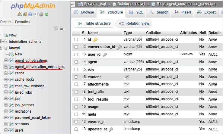The height and width of the screenshot is (134, 223).
Task: Open phpMyAdmin documentation help icon
Action: tap(30, 14)
